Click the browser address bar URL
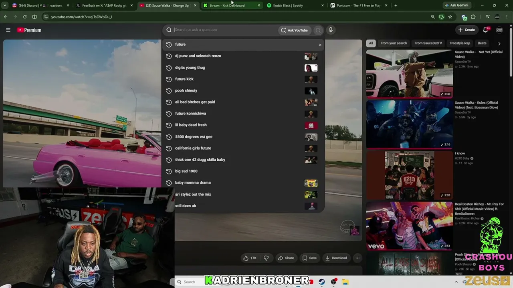 tap(82, 17)
